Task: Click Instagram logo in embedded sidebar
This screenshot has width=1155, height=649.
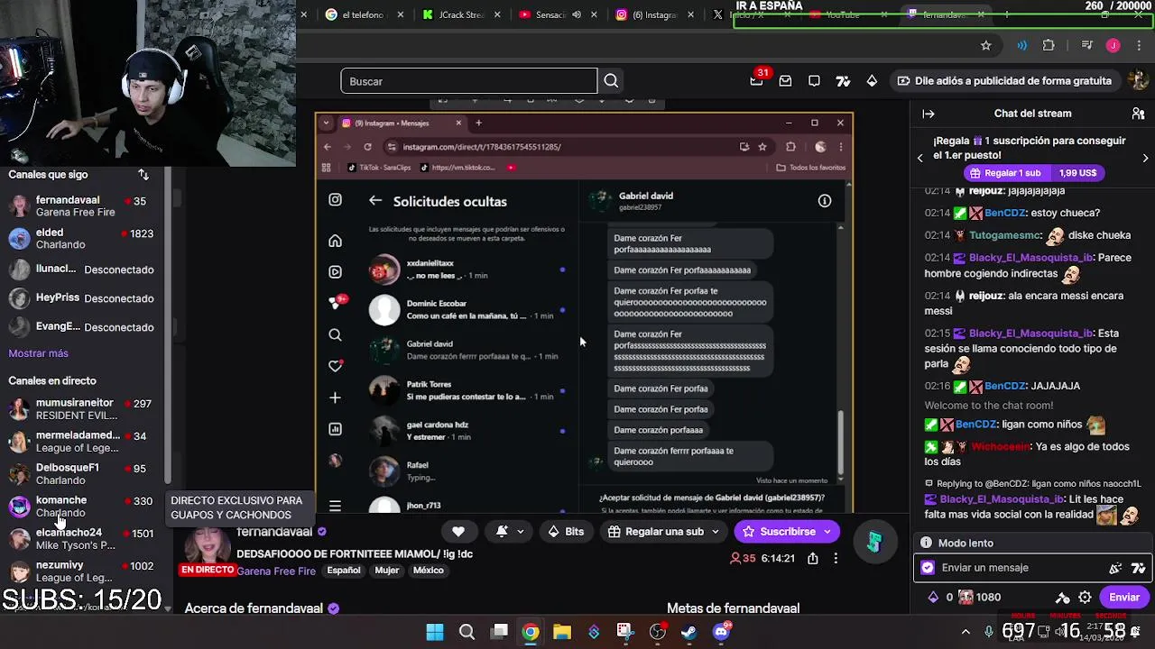Action: [335, 200]
